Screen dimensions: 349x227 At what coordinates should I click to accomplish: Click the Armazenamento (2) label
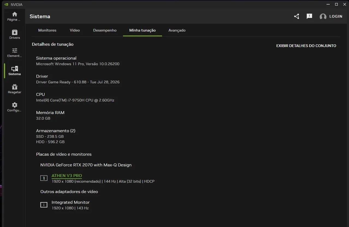(56, 131)
